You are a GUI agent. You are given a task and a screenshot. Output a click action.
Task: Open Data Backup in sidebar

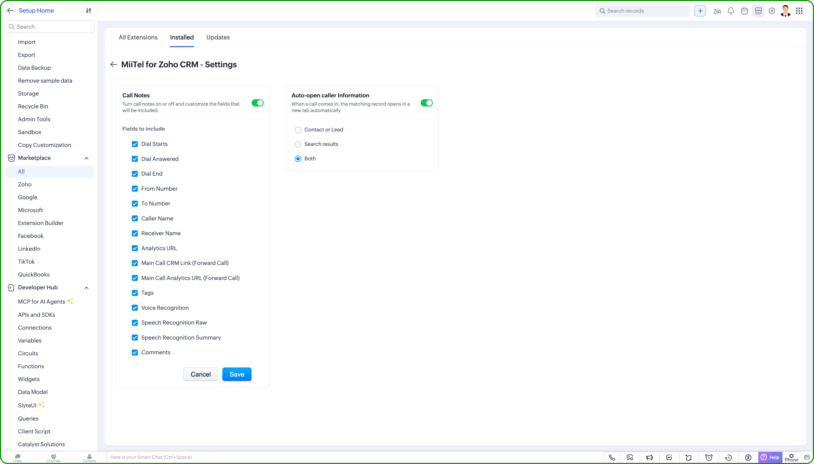point(34,68)
